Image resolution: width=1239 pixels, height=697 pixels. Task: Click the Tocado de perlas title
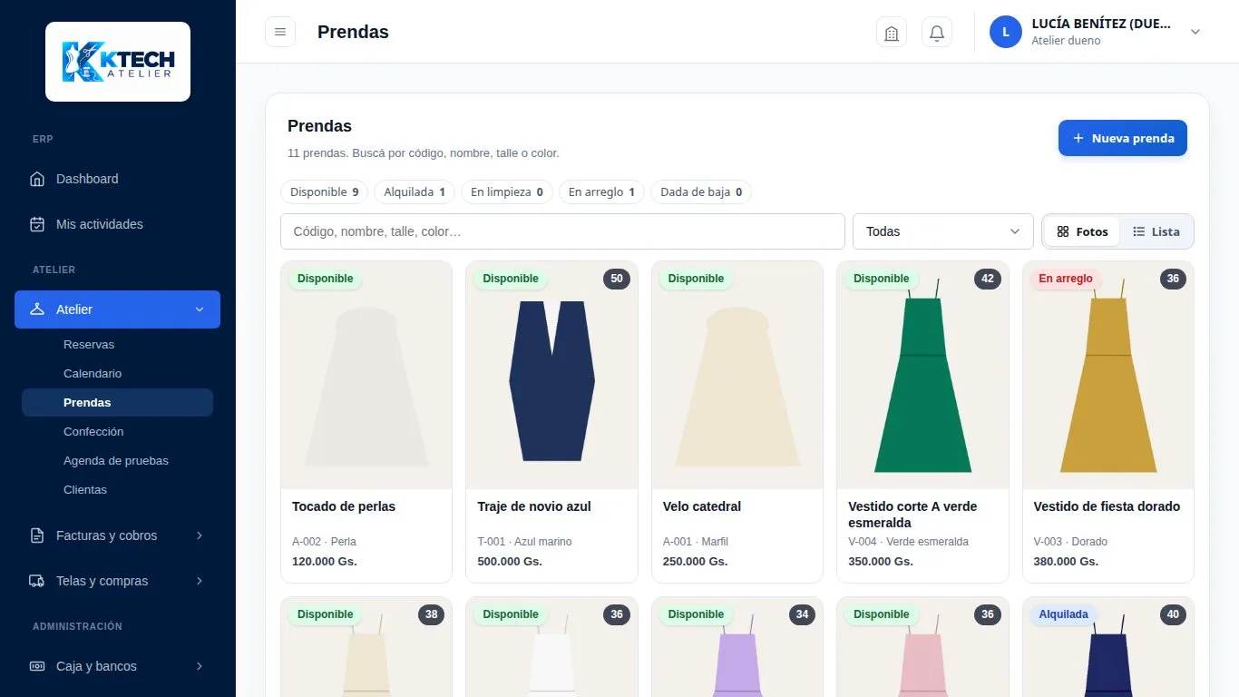(x=344, y=506)
